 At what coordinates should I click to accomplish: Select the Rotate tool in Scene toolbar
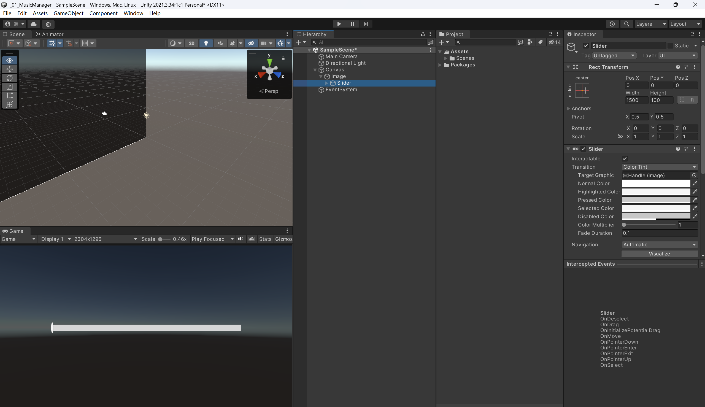(x=9, y=78)
